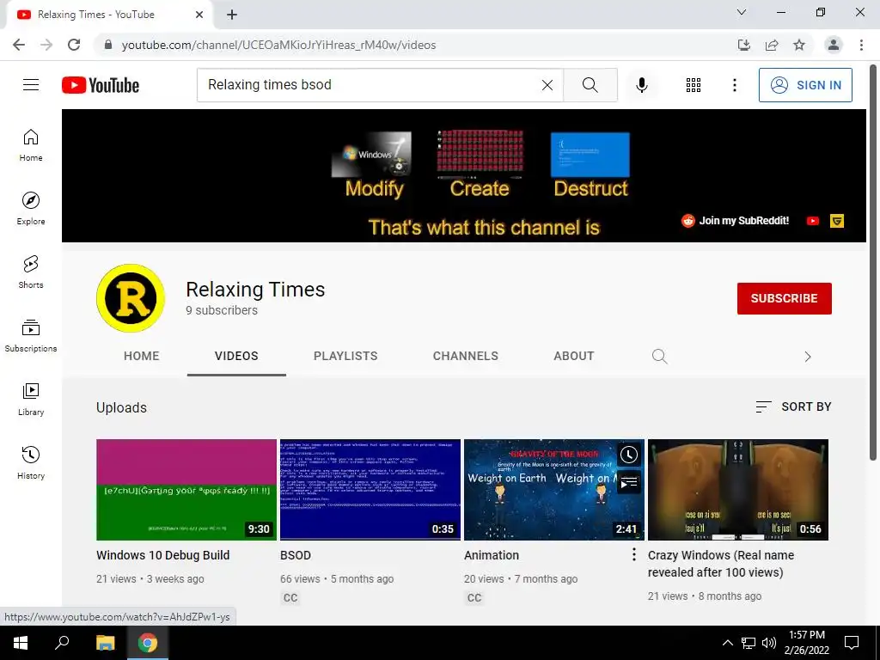The width and height of the screenshot is (880, 660).
Task: Open Chrome's three-dot menu
Action: (861, 45)
